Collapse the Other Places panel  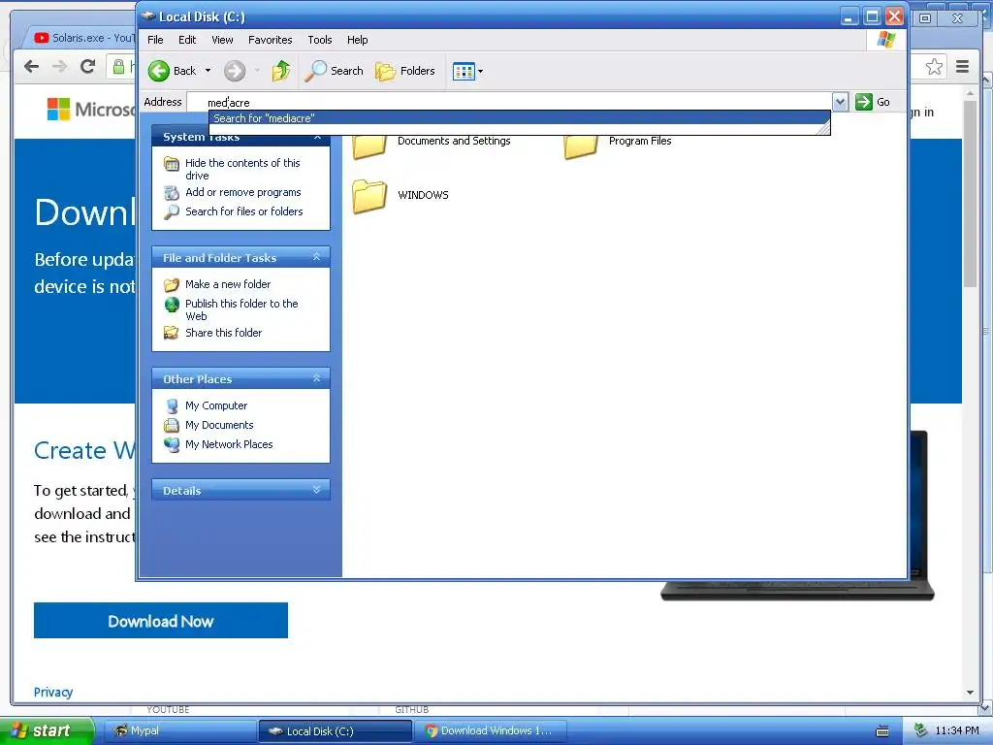coord(317,378)
